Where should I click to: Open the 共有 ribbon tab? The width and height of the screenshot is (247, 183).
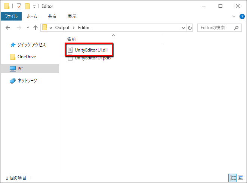point(52,16)
